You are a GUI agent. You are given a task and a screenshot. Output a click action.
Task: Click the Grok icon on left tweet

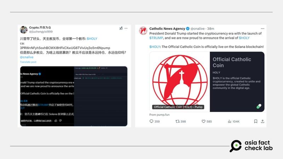point(121,28)
